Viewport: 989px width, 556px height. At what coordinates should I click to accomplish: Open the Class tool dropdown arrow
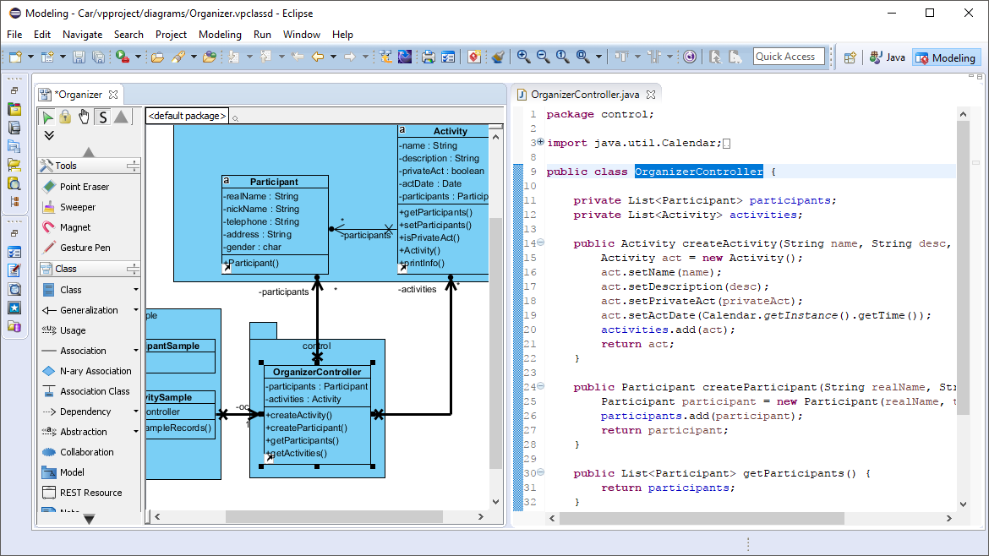tap(135, 290)
